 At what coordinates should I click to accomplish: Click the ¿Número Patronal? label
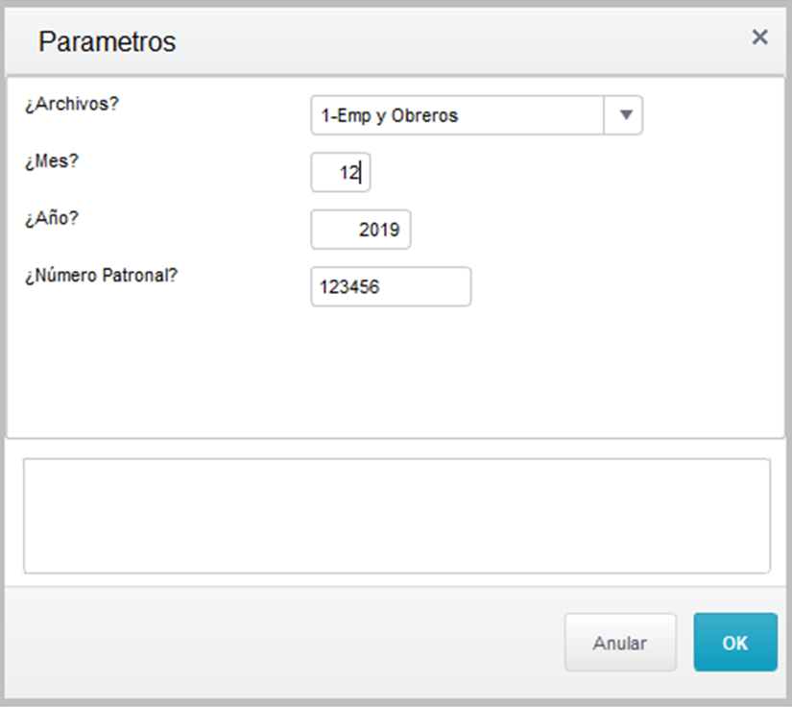pos(103,274)
